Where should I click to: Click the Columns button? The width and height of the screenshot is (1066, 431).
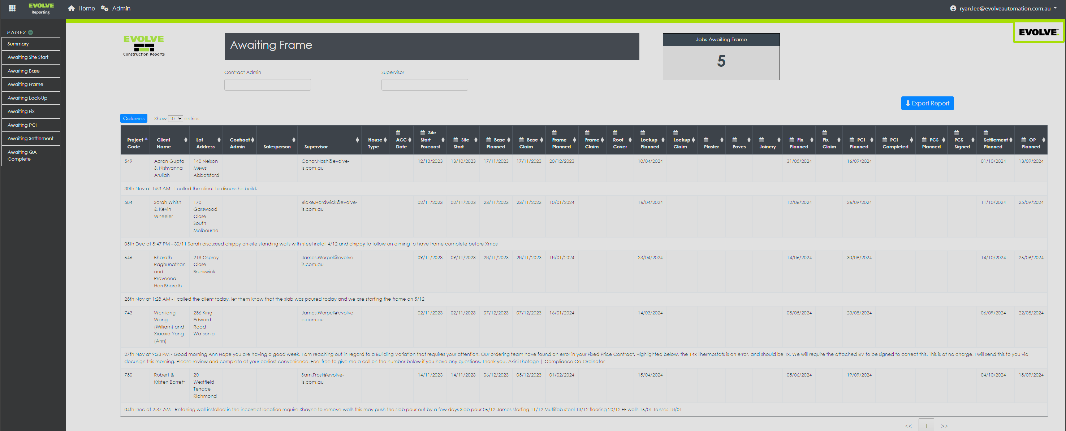click(134, 119)
